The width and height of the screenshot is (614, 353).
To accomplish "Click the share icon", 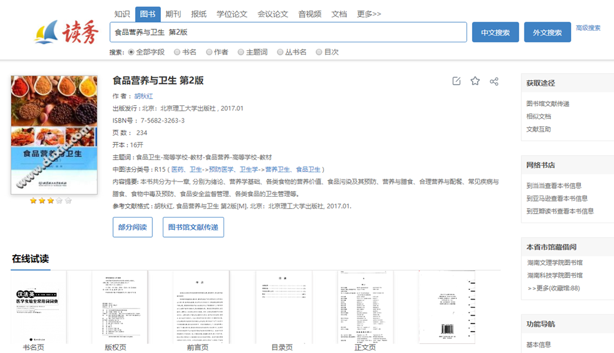I will click(494, 81).
